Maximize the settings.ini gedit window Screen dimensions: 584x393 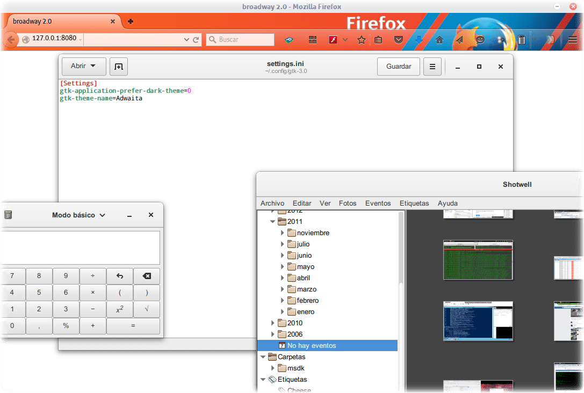coord(479,67)
